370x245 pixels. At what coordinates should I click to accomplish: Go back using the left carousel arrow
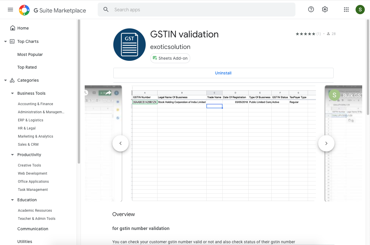(121, 143)
